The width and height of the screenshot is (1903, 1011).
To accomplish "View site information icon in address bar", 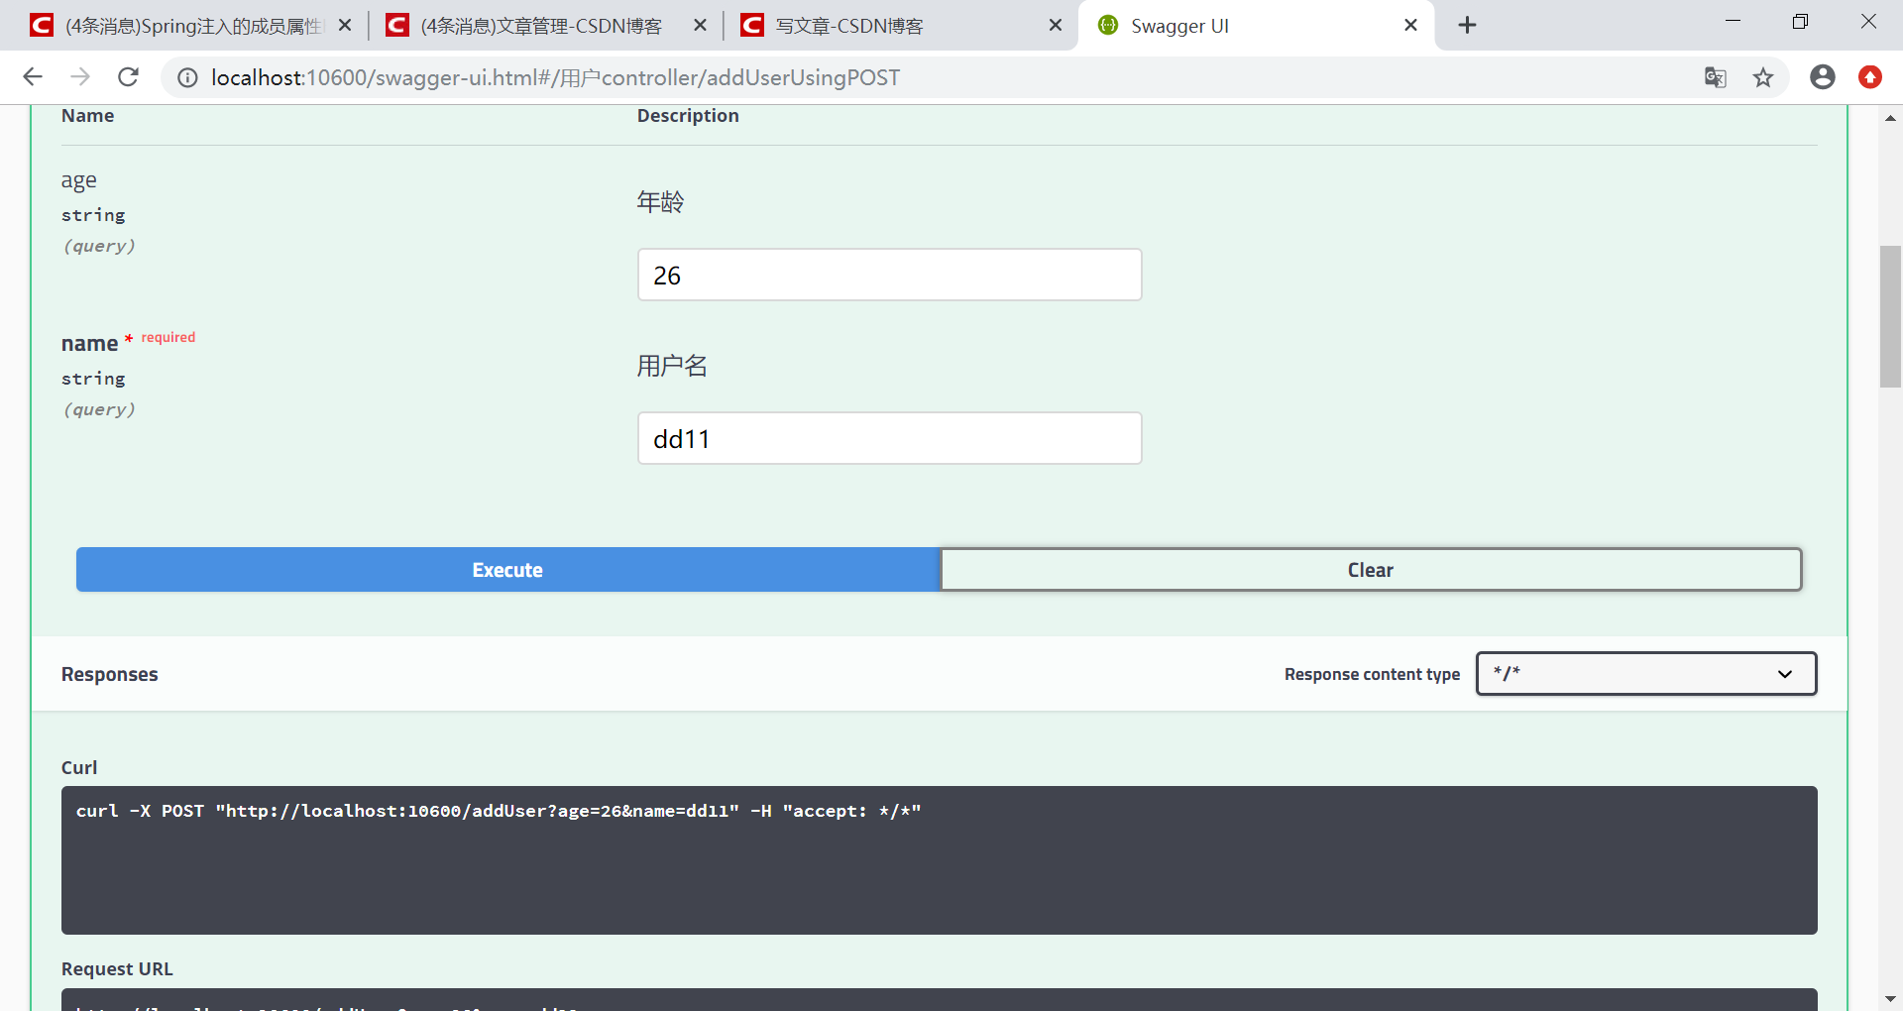I will coord(187,77).
